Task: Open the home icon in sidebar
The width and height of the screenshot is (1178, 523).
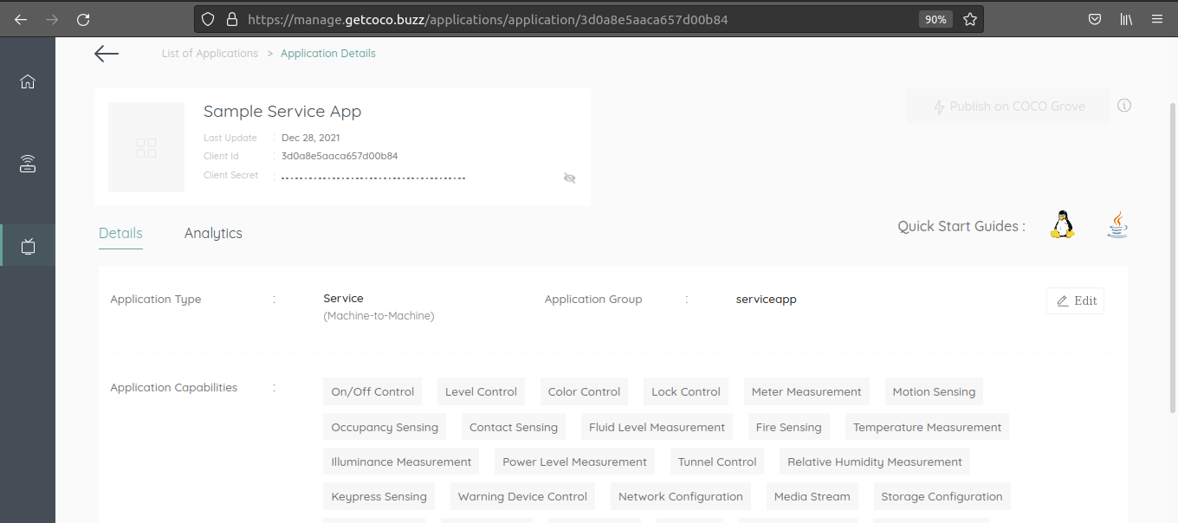Action: pyautogui.click(x=28, y=81)
